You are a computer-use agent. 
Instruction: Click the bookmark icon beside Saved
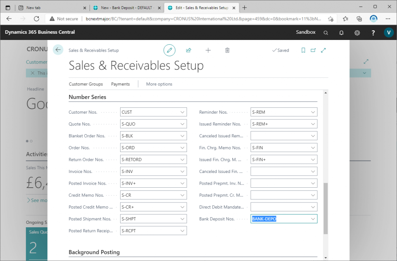point(303,50)
